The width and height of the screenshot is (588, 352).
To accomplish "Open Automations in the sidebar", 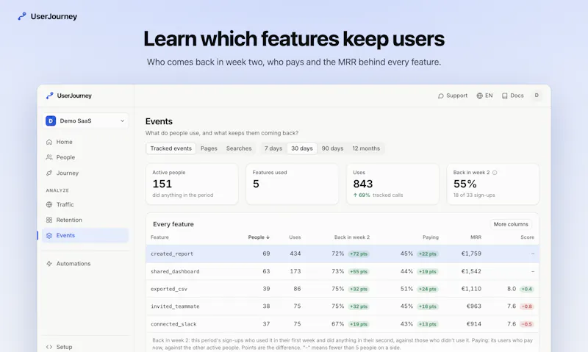I will pos(85,264).
